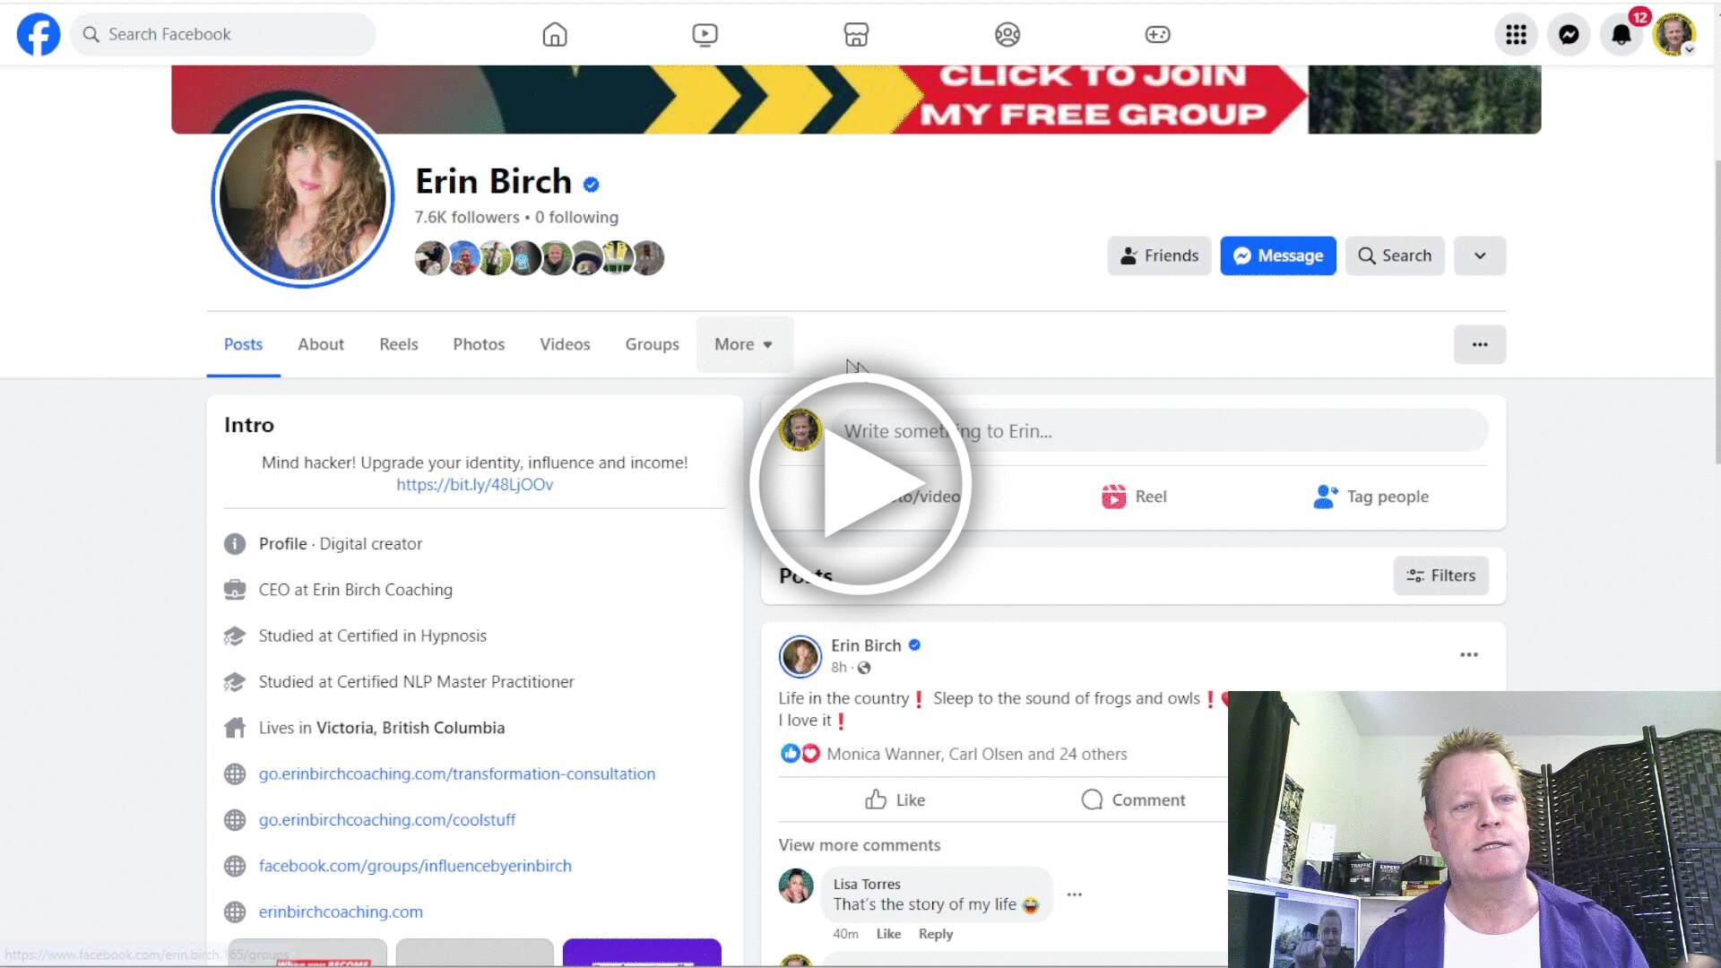Click the post reaction icons near Monica Wanner
This screenshot has height=968, width=1721.
coord(800,754)
